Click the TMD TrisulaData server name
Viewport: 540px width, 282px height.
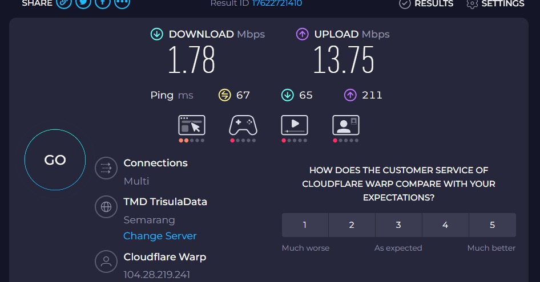tap(166, 202)
